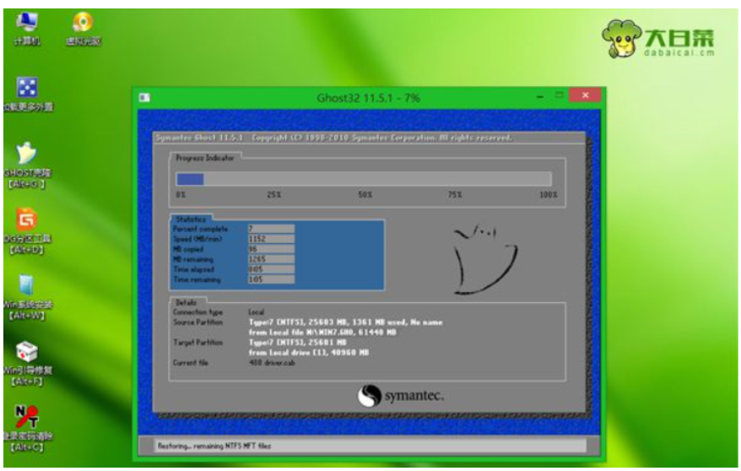Launch DG分区工具 [Alt+D] partition tool

[x=27, y=230]
